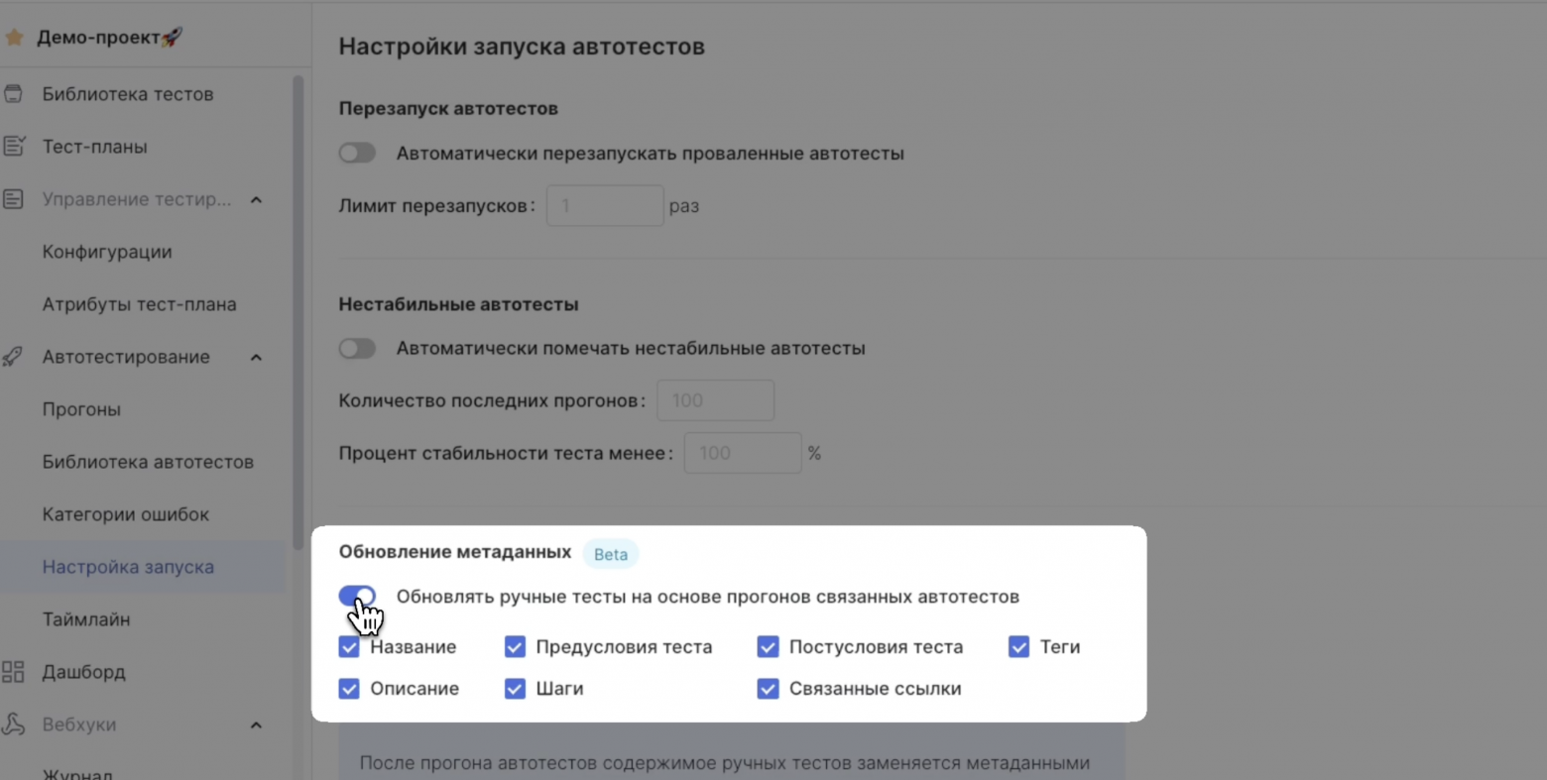Image resolution: width=1547 pixels, height=780 pixels.
Task: Click the star icon beside Демо-проект
Action: pyautogui.click(x=14, y=37)
